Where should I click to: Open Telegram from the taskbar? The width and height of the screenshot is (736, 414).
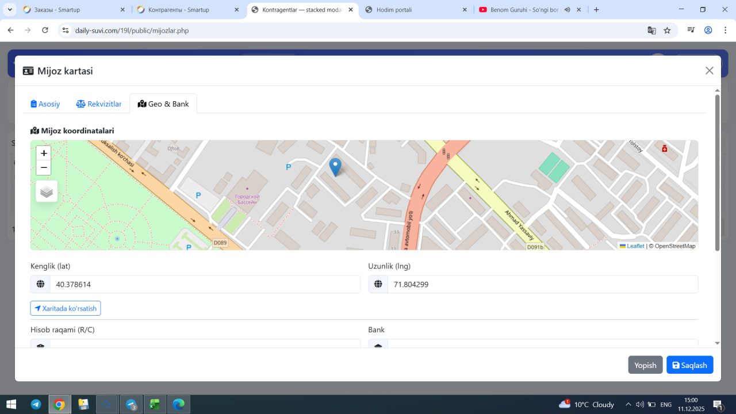(x=36, y=404)
